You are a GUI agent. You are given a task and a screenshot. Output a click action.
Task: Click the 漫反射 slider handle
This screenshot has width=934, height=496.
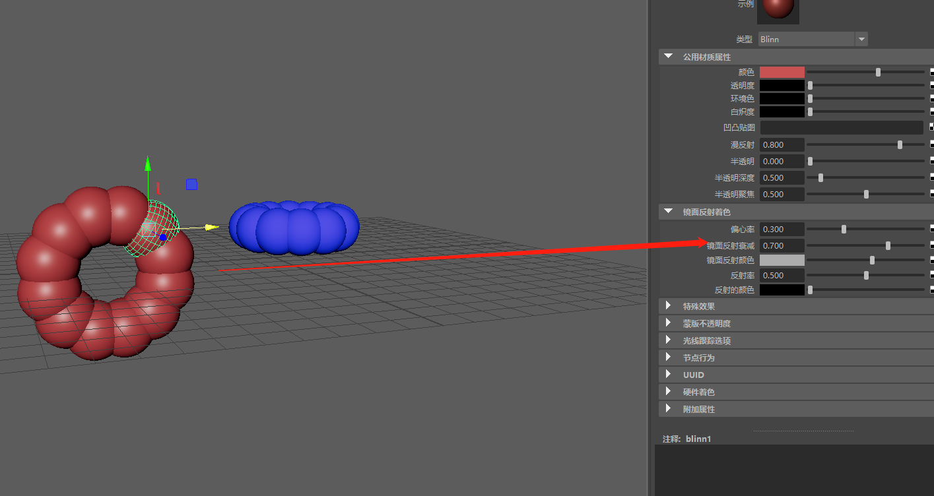tap(900, 144)
